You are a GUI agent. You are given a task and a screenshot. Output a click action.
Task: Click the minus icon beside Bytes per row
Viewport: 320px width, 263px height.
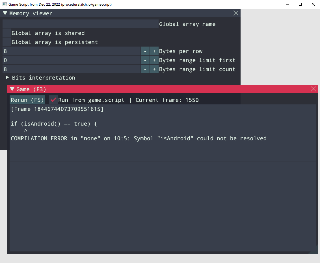tap(145, 51)
